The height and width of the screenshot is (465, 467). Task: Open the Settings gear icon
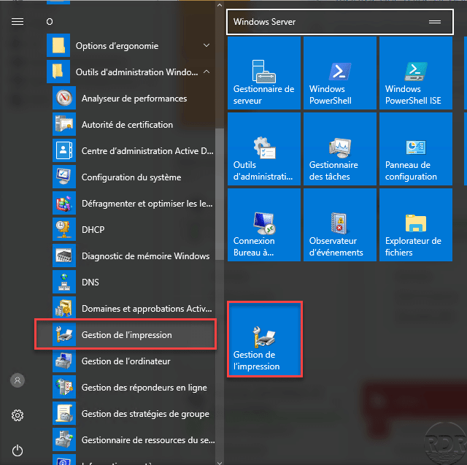tap(18, 415)
